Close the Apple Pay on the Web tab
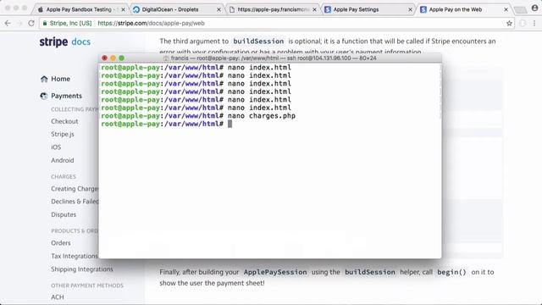The height and width of the screenshot is (305, 542). click(506, 9)
